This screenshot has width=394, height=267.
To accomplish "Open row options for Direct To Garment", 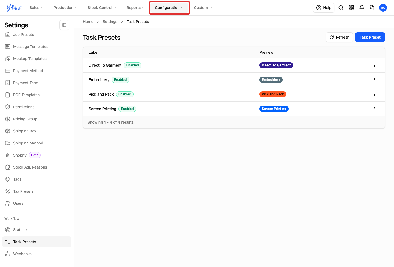I will [x=374, y=65].
